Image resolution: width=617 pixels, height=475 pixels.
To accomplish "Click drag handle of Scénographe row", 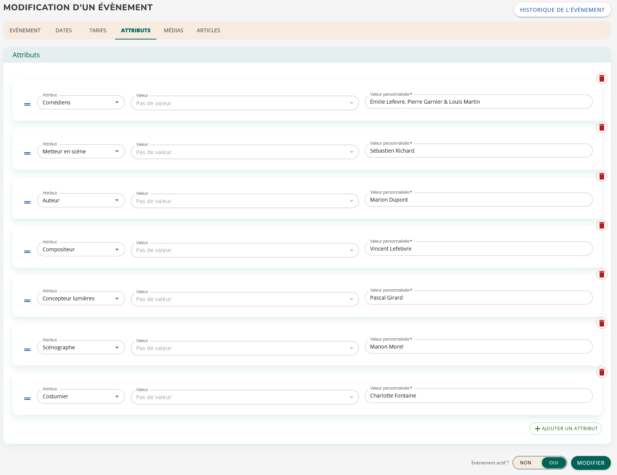I will pyautogui.click(x=27, y=349).
